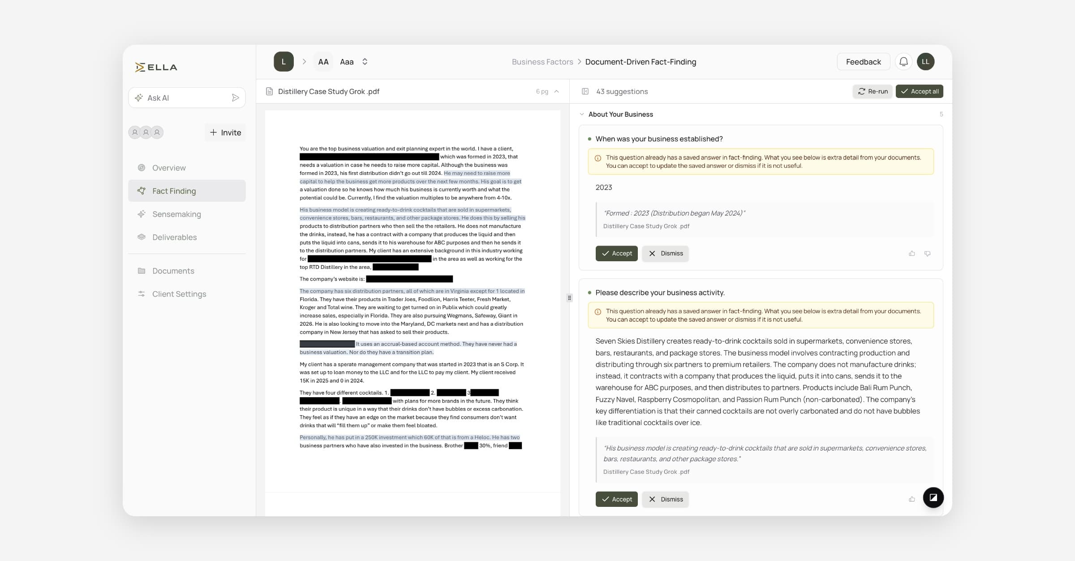Image resolution: width=1075 pixels, height=561 pixels.
Task: Click the 6 pg page count
Action: [x=542, y=91]
